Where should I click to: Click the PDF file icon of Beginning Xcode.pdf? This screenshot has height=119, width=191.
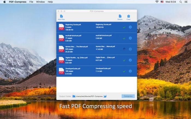[61, 27]
